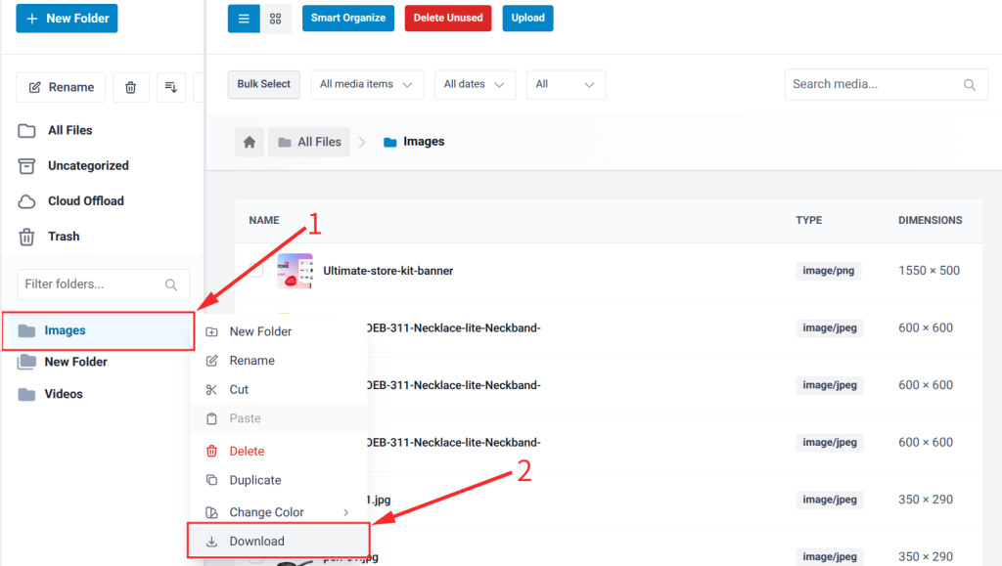This screenshot has width=1002, height=566.
Task: Go to home breadcrumb icon
Action: click(x=250, y=142)
